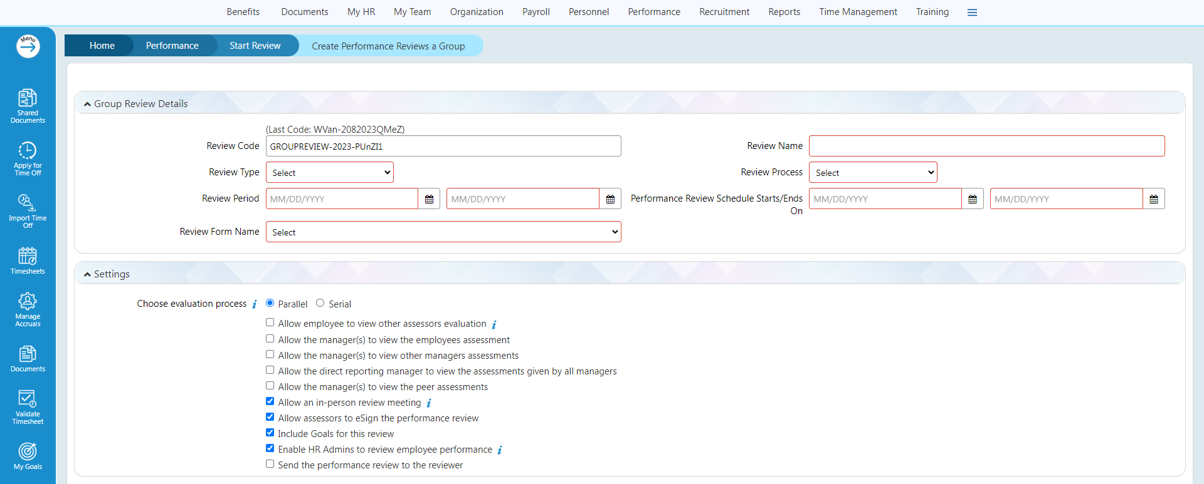The height and width of the screenshot is (484, 1204).
Task: Open My Goals target icon
Action: [x=28, y=451]
